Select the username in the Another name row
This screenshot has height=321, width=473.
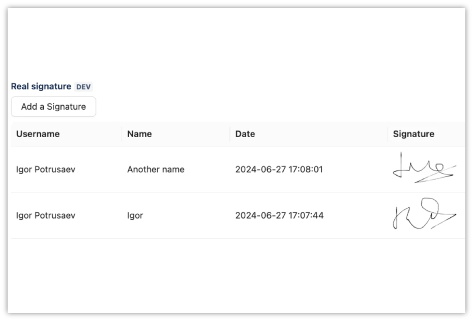click(x=46, y=169)
